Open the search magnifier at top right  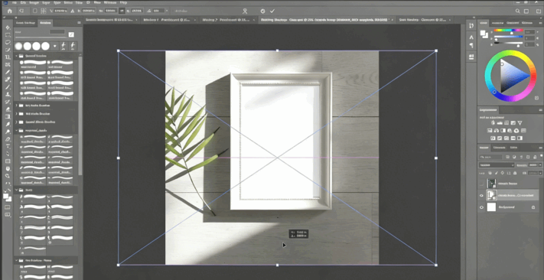pos(518,11)
